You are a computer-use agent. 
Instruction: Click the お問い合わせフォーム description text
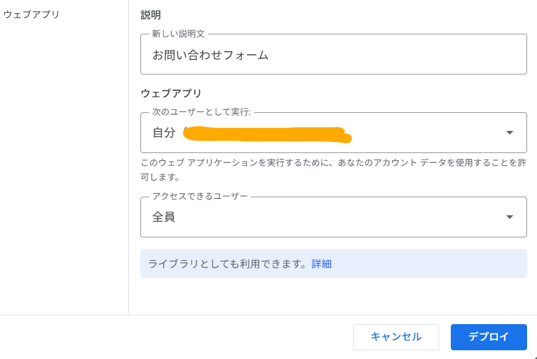210,55
